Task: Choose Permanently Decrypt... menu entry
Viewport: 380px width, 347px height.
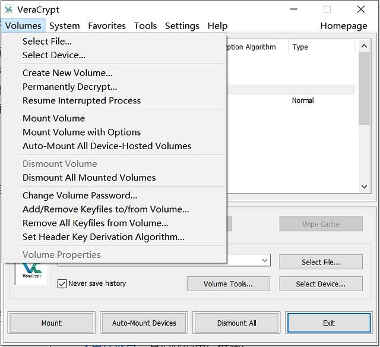Action: pos(114,87)
